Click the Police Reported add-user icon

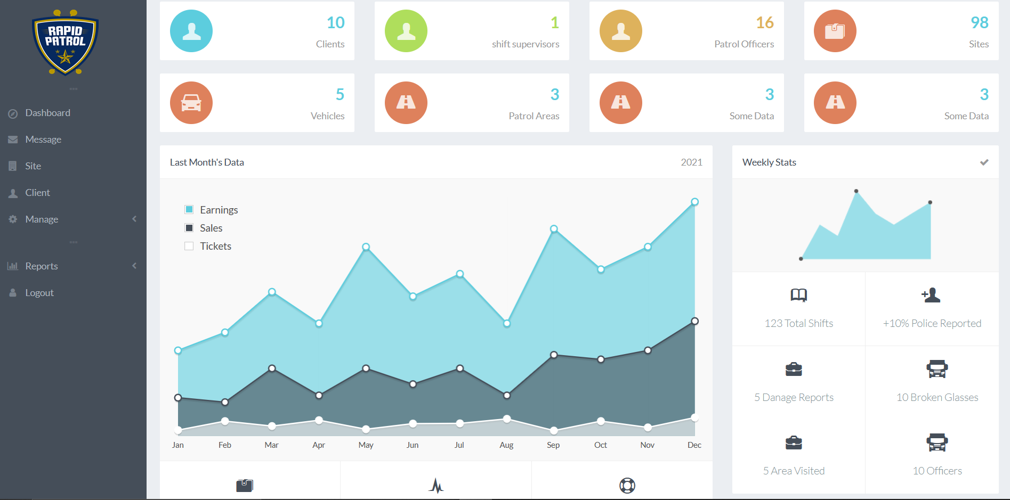[931, 295]
